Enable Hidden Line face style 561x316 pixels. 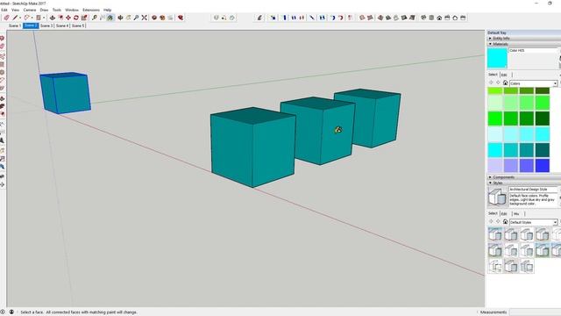[388, 18]
